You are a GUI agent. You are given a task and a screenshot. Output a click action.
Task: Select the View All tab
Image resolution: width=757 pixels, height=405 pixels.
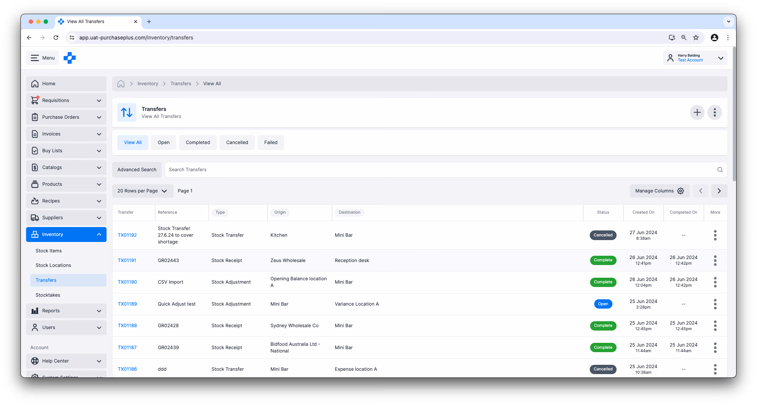pyautogui.click(x=133, y=143)
